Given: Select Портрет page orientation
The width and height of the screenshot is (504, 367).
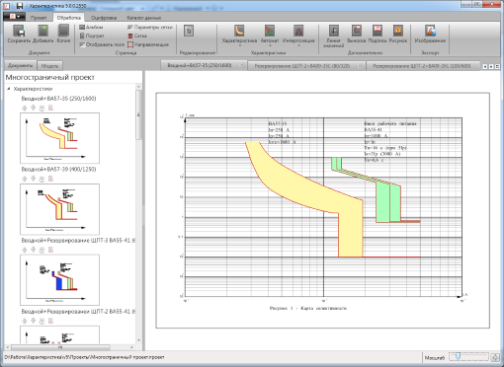Looking at the screenshot, I should click(x=92, y=36).
